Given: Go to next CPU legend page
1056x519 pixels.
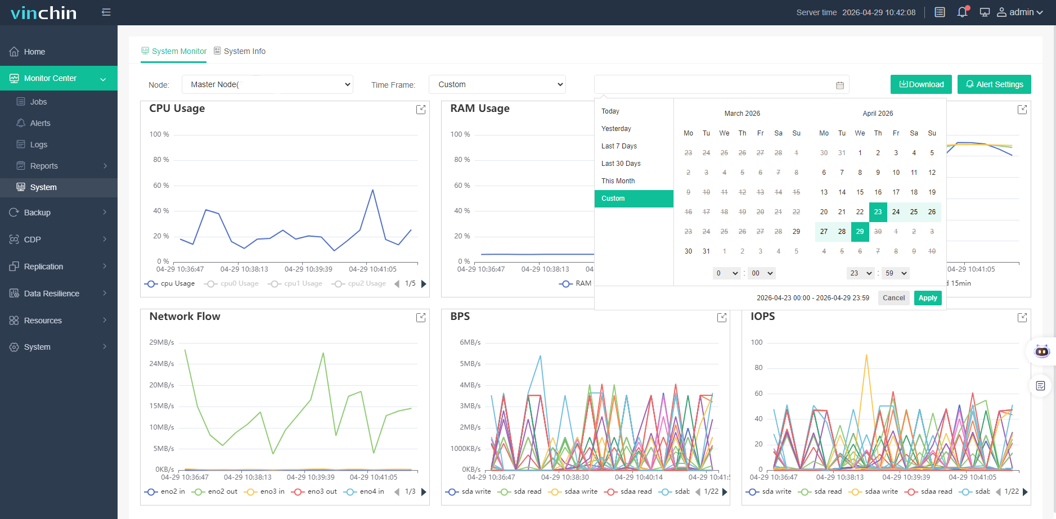Looking at the screenshot, I should [x=424, y=284].
